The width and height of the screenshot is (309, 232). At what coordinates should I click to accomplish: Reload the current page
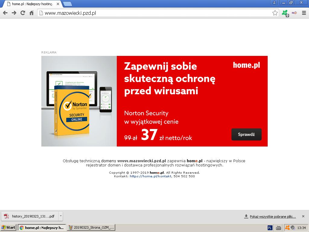(x=23, y=13)
